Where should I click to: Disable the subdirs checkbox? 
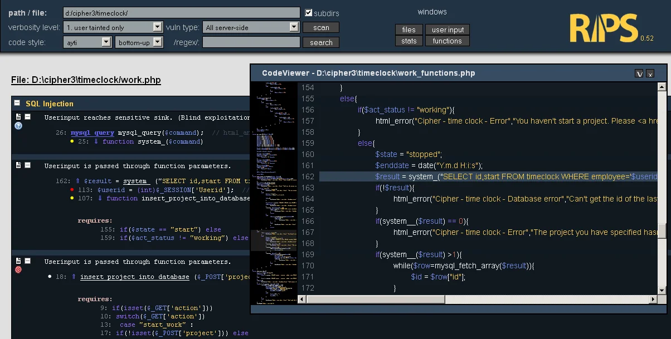point(308,12)
